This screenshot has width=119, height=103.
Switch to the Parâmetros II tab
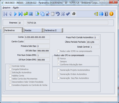tap(53, 30)
